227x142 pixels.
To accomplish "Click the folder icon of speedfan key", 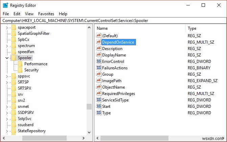I will 14,52.
